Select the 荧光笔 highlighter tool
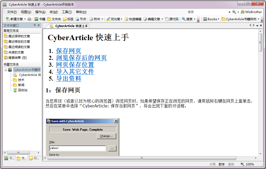 pyautogui.click(x=113, y=19)
